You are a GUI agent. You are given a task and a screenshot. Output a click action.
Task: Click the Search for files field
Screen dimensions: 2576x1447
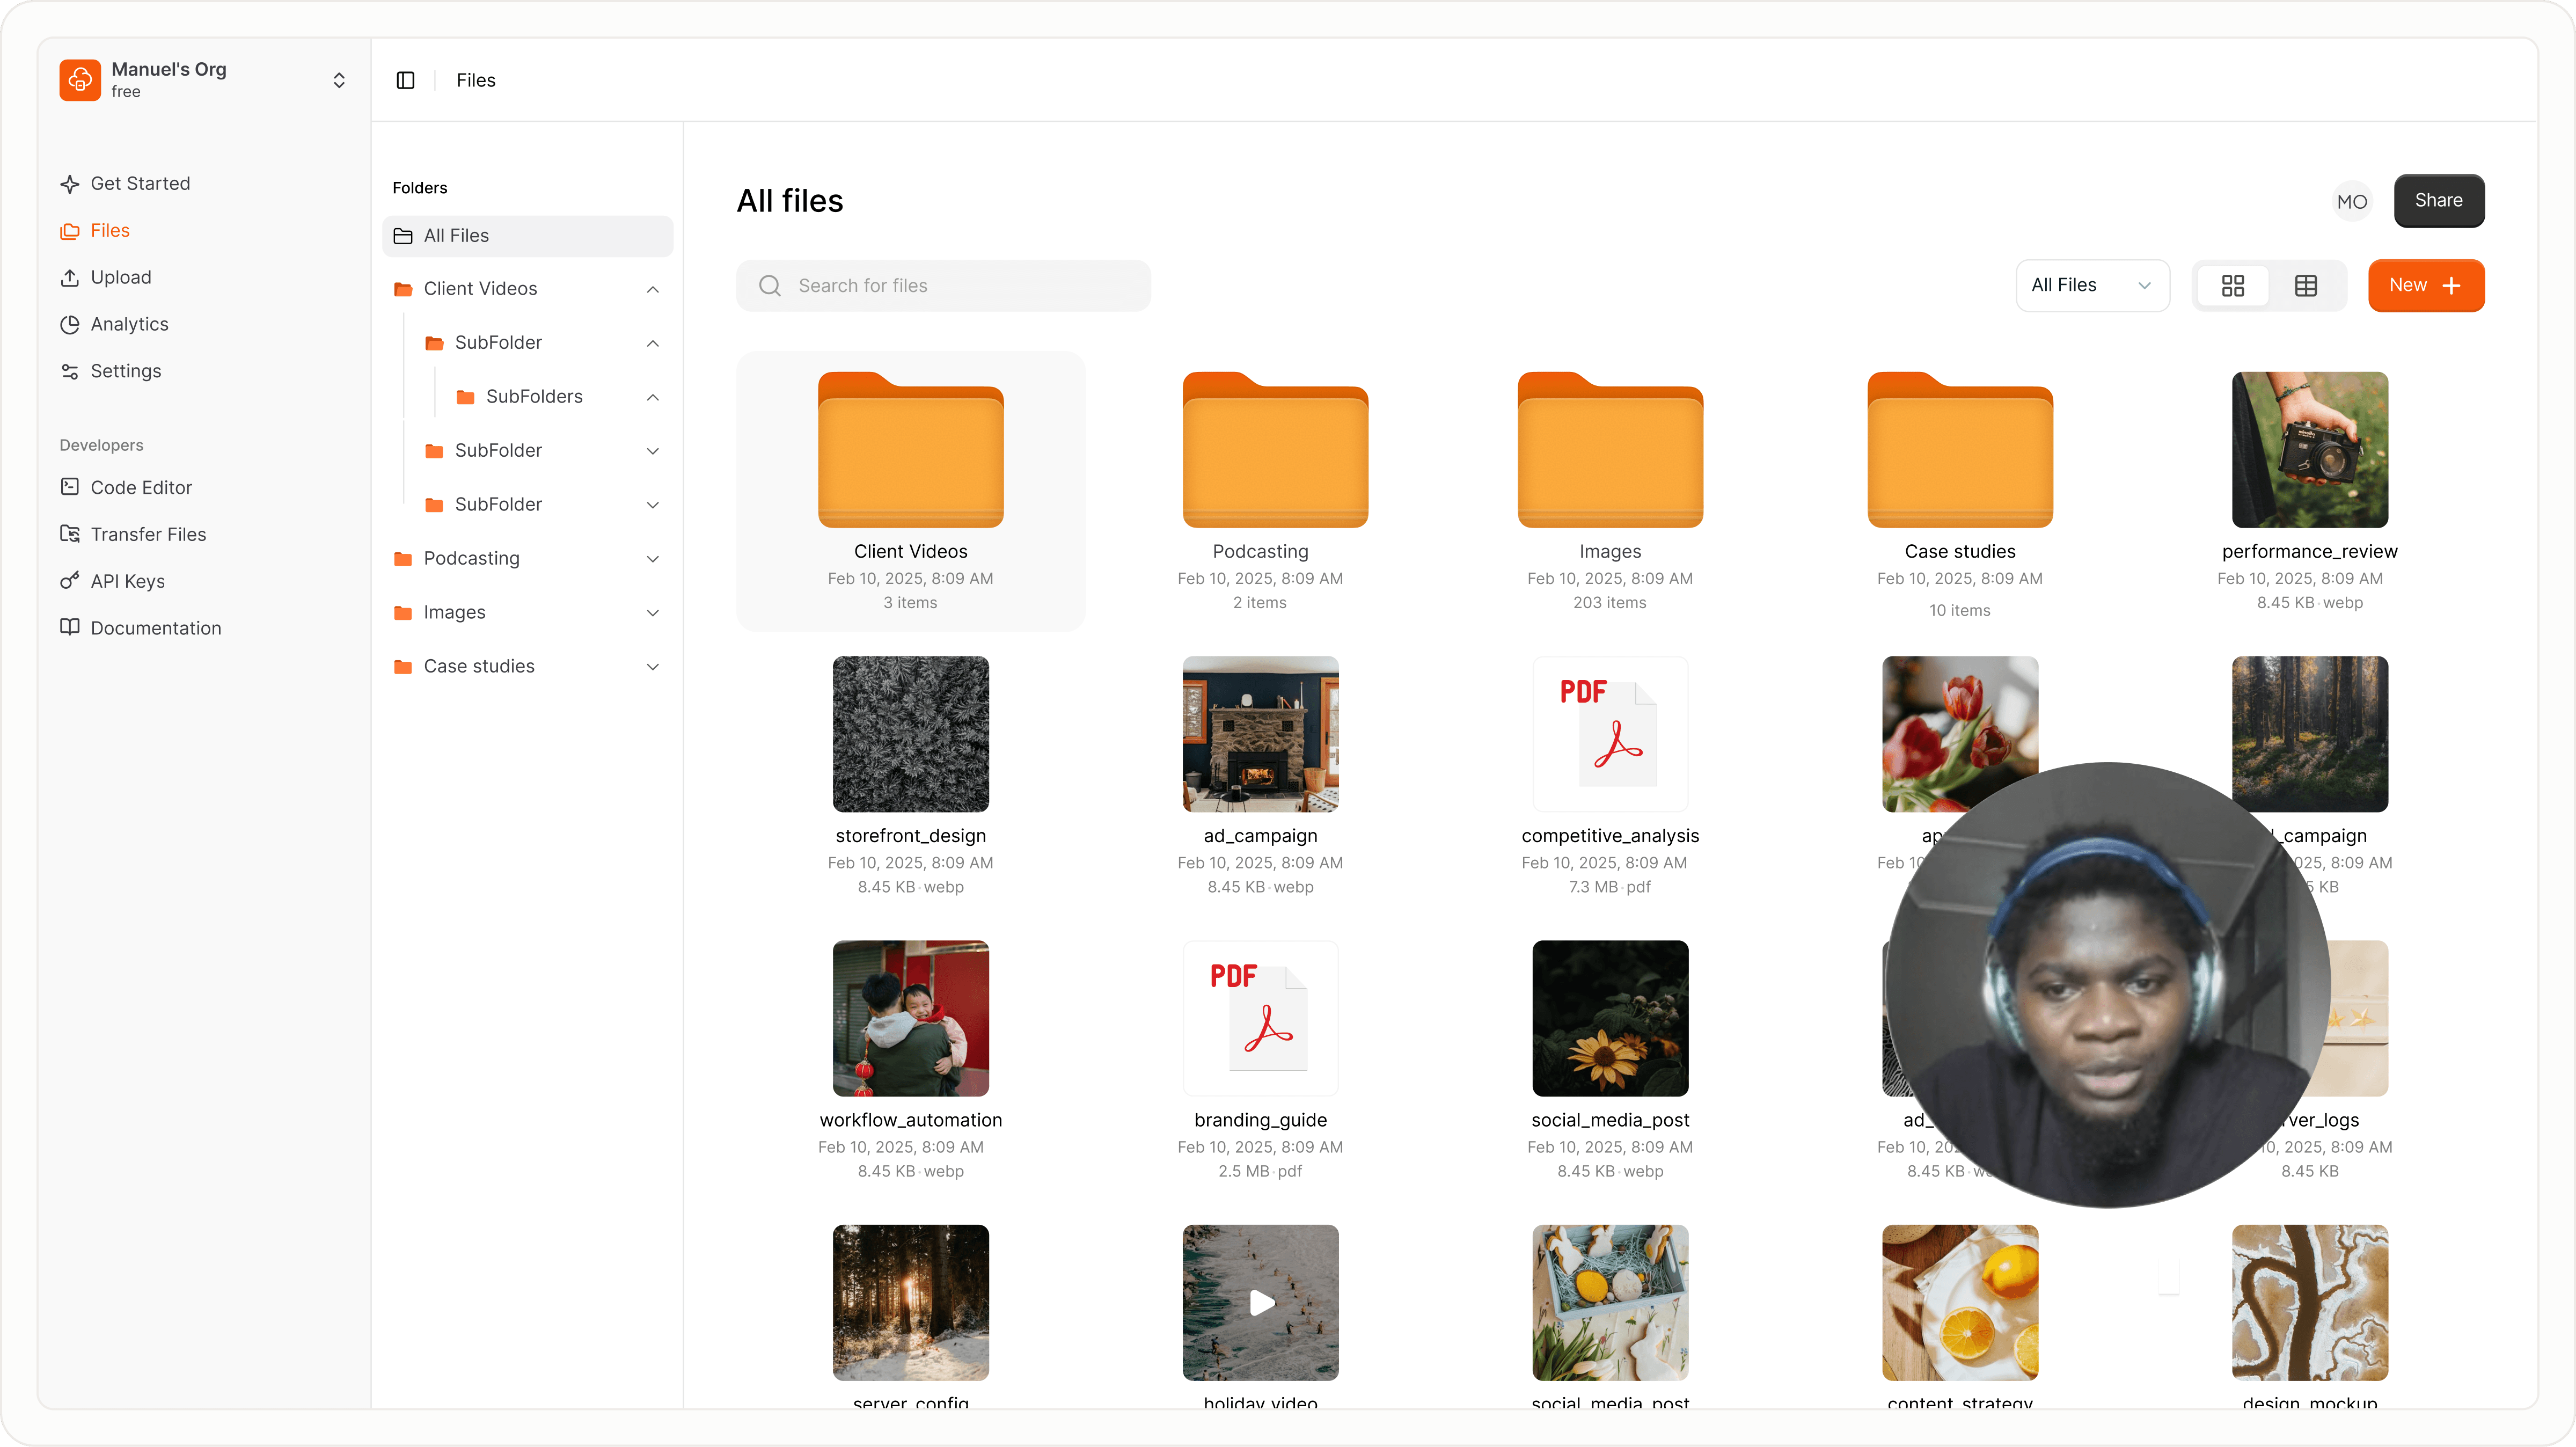943,286
